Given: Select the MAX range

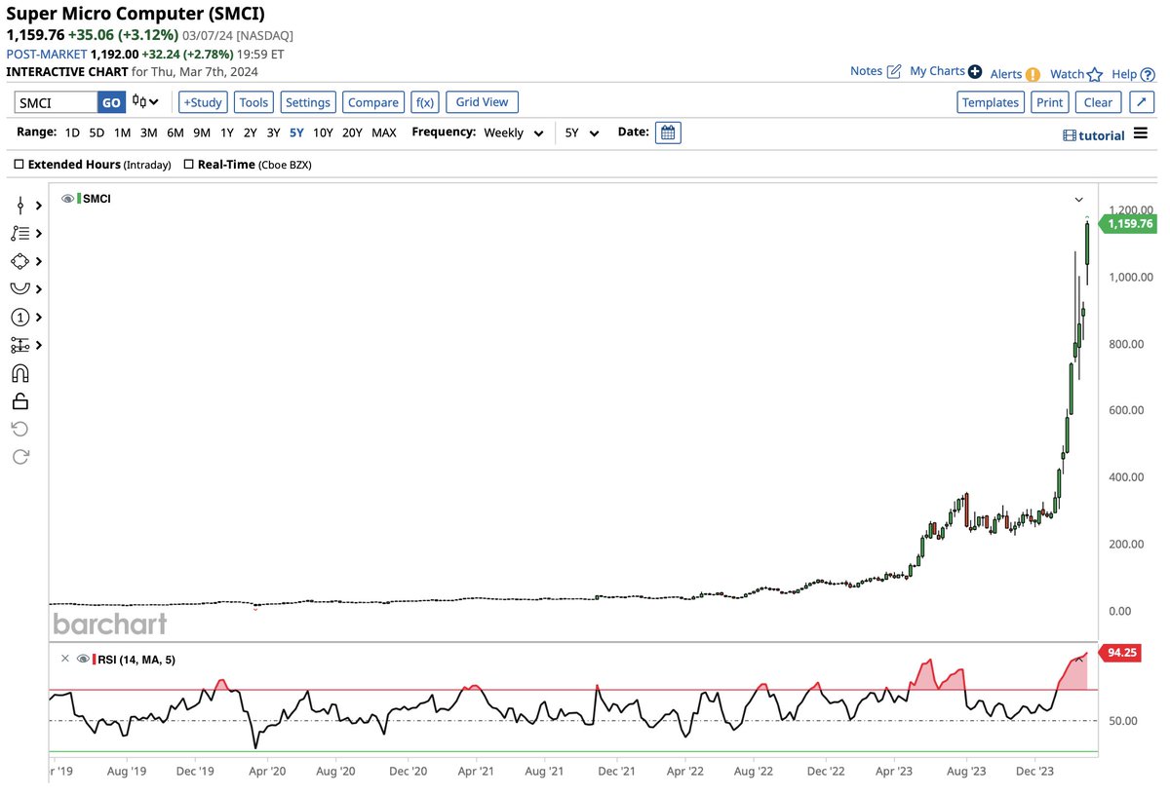Looking at the screenshot, I should pos(384,132).
